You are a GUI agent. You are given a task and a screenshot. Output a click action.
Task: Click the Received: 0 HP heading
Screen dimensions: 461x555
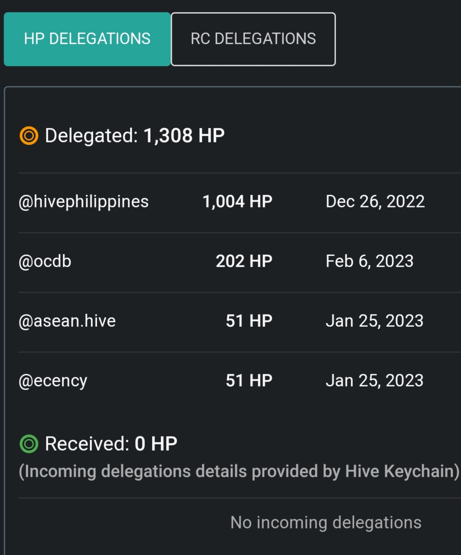111,444
